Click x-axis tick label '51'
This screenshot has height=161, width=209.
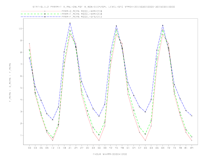click(128, 148)
